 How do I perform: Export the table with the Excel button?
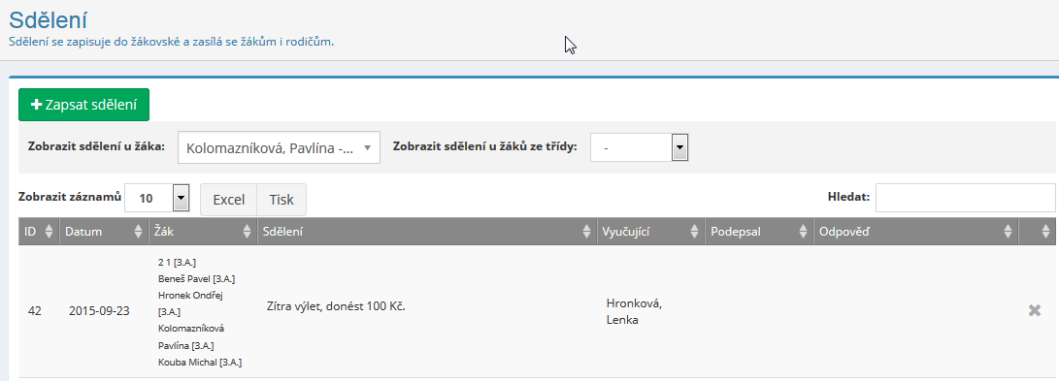coord(228,200)
